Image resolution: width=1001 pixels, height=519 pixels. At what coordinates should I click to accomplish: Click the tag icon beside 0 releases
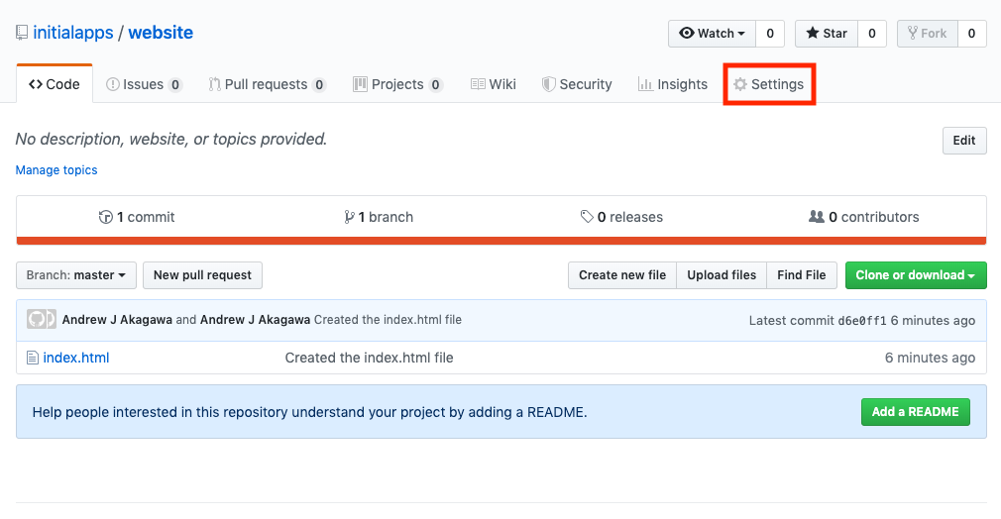(x=587, y=217)
